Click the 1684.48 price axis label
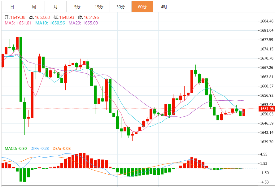Viewport: 275px width, 187px height. 266,21
